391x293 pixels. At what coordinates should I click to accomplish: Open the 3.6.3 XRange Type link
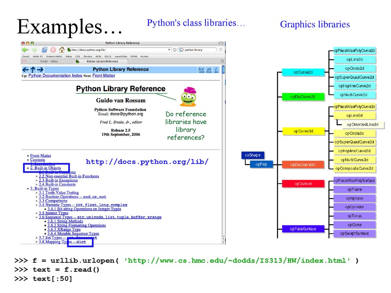coord(64,229)
